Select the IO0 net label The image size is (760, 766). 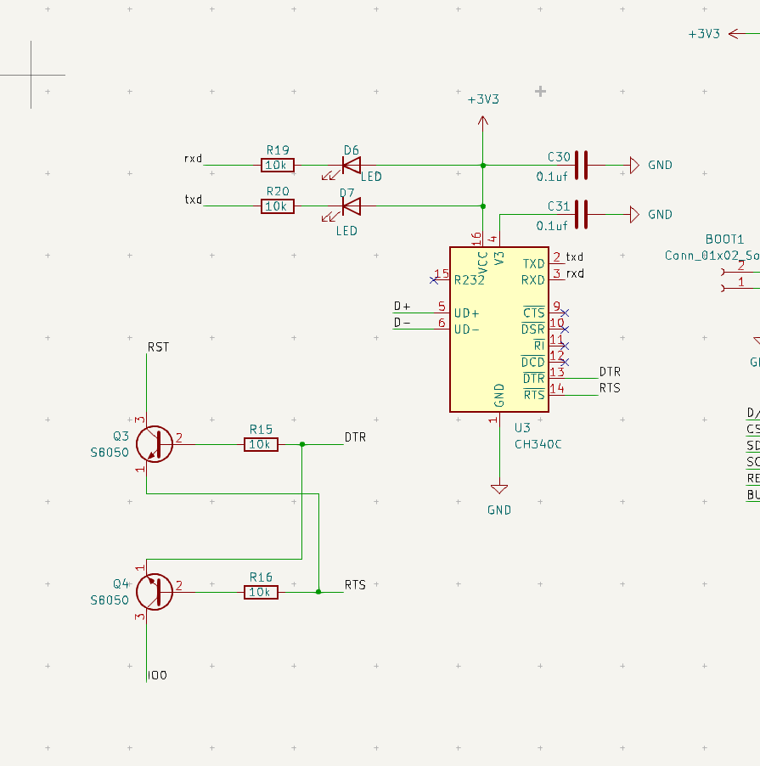click(158, 675)
